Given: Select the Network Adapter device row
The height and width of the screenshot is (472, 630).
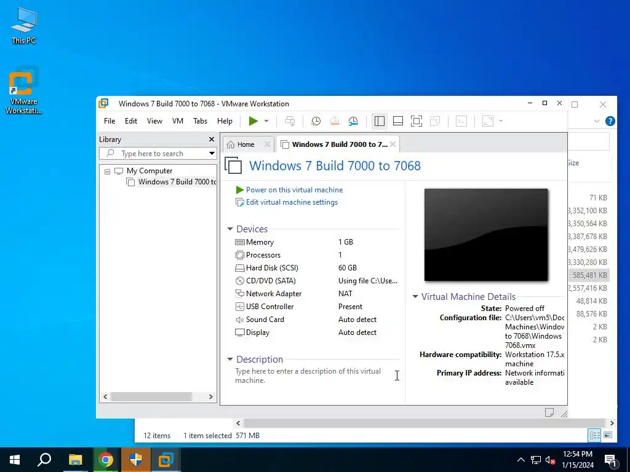Looking at the screenshot, I should click(317, 293).
